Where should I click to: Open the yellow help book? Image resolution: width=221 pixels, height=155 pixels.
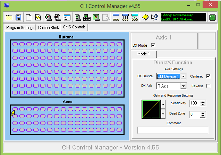pos(145,18)
